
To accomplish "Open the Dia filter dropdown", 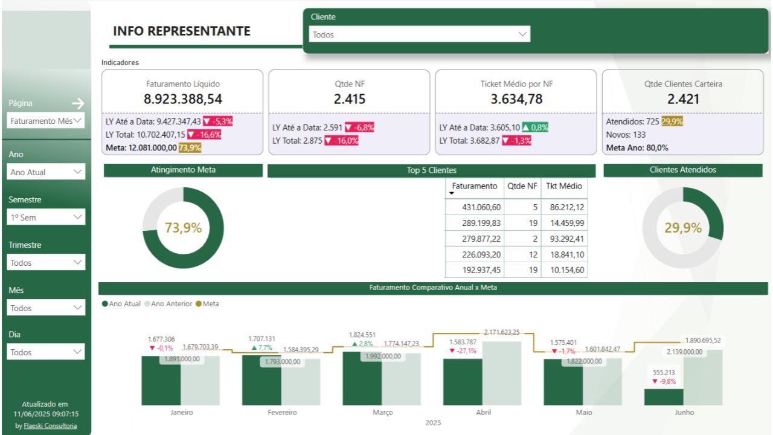I will tap(46, 352).
